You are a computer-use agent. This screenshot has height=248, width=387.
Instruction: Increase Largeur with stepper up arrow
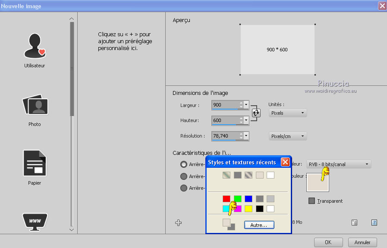pos(241,103)
